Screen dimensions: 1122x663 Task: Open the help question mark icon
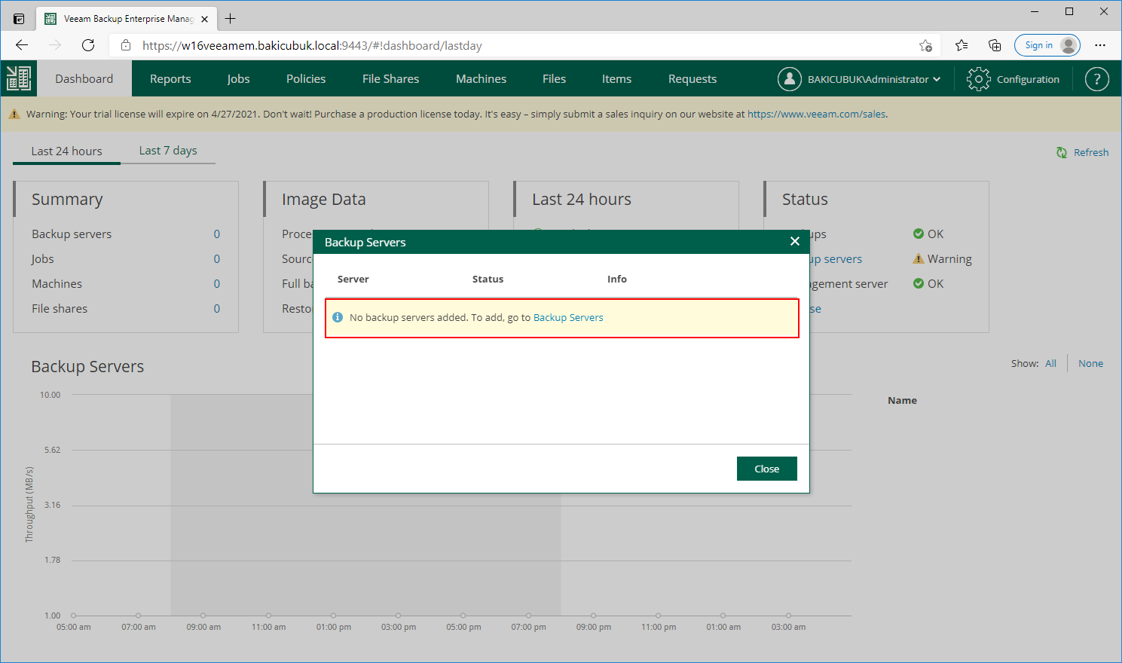click(x=1096, y=78)
